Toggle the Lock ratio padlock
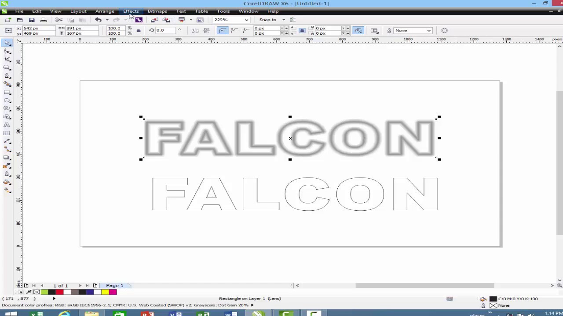This screenshot has width=563, height=316. click(x=139, y=30)
